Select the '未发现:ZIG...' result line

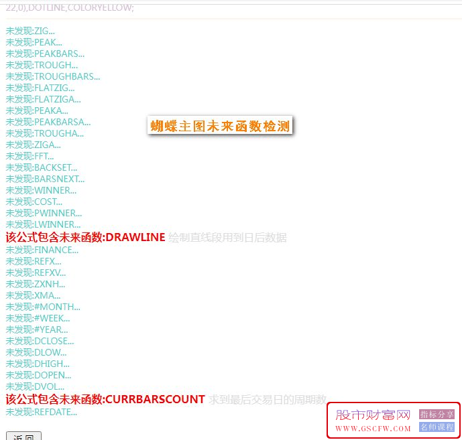[x=30, y=31]
